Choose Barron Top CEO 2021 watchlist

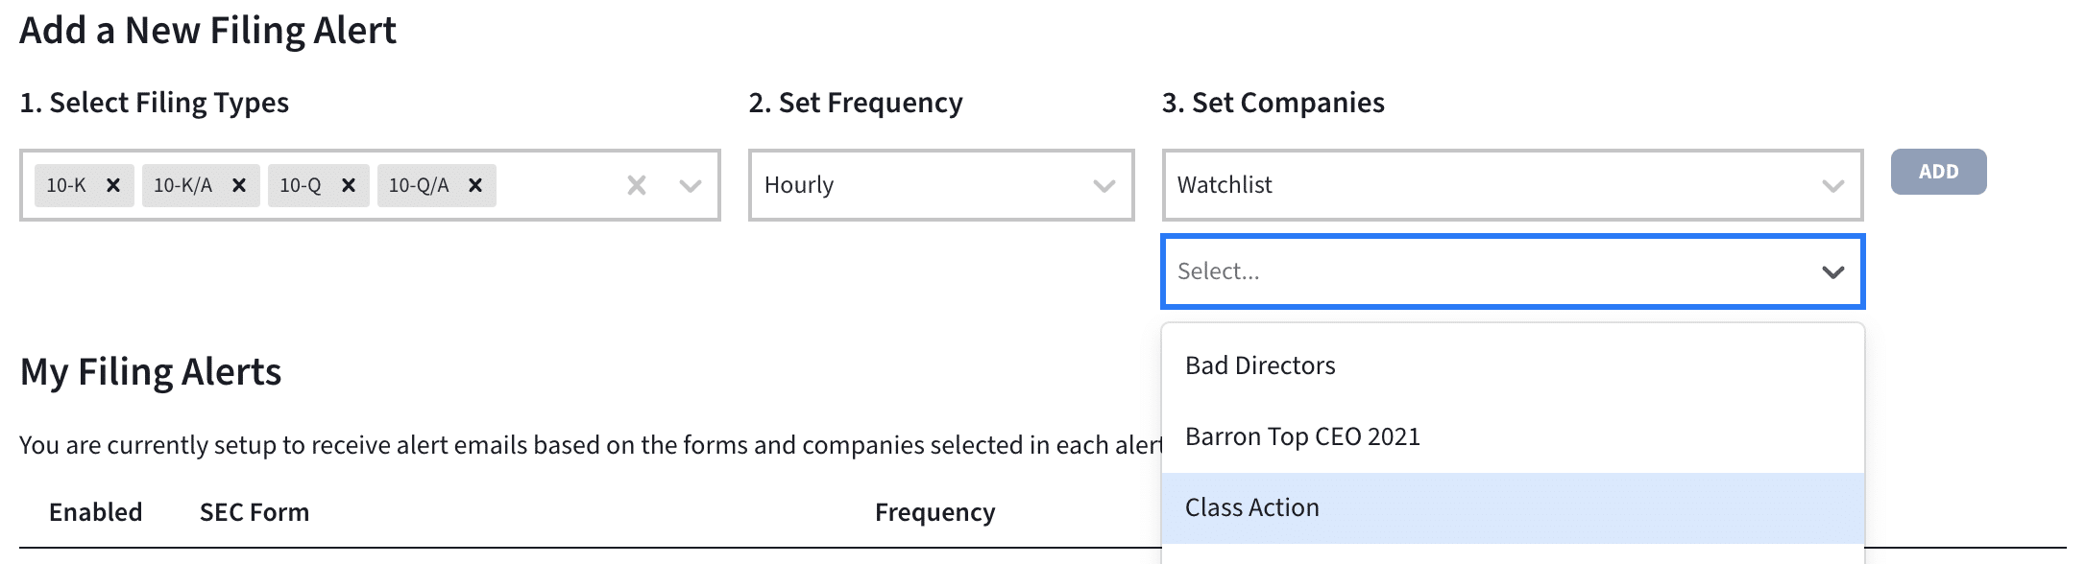1302,436
